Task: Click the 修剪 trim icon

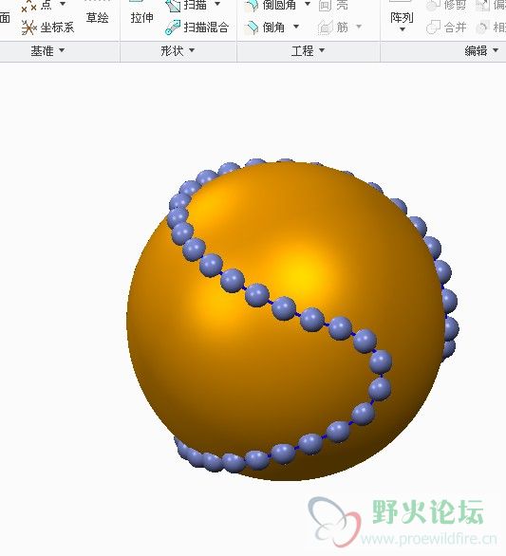Action: (433, 5)
